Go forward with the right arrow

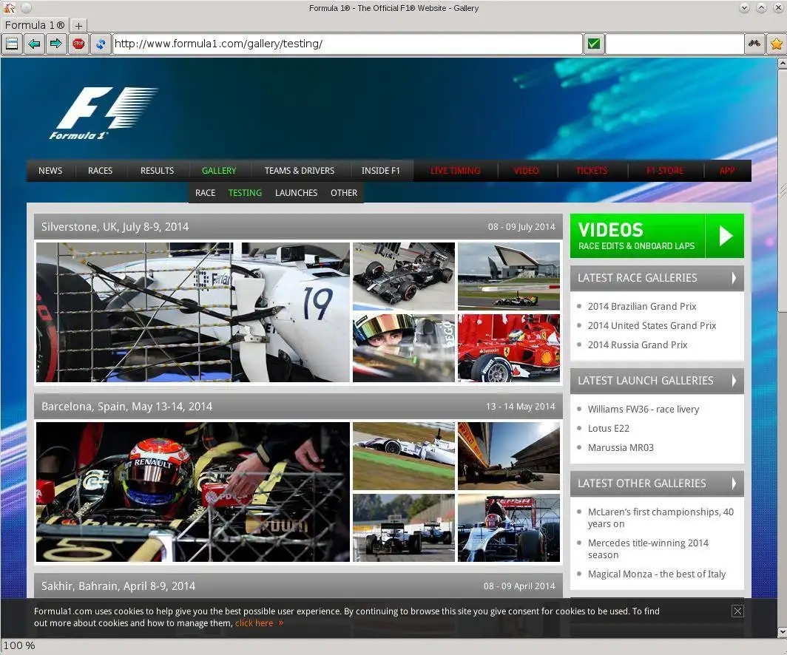pos(56,44)
